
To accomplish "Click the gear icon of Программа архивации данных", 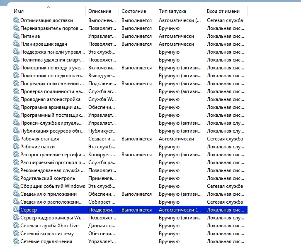I will pos(16,107).
